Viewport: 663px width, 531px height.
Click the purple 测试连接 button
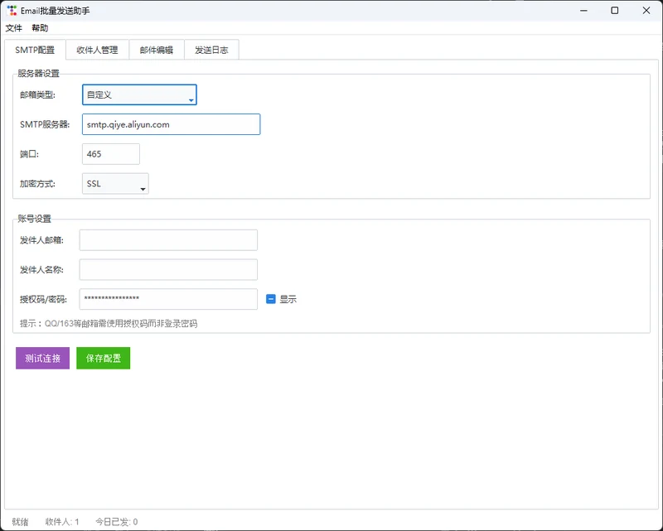pos(43,358)
